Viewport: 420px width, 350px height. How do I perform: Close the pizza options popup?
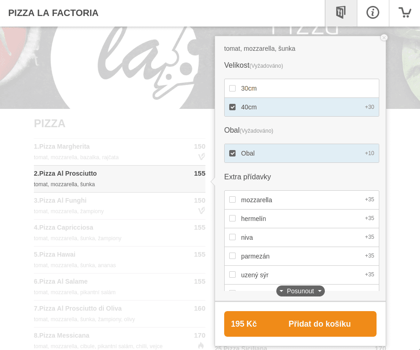pos(384,38)
